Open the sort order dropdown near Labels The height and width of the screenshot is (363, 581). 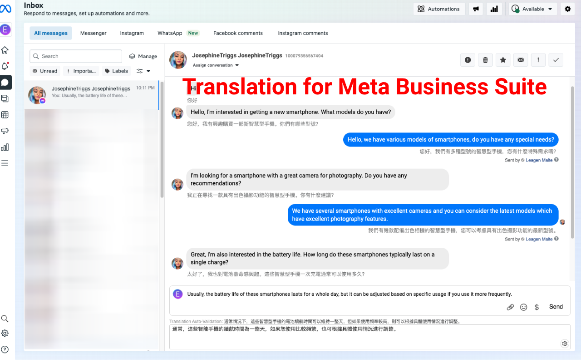click(143, 71)
